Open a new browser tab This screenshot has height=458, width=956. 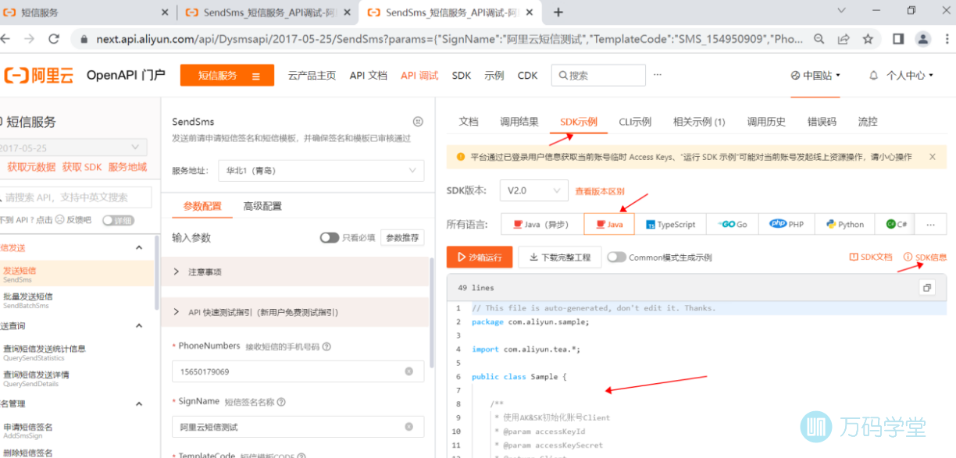(x=558, y=12)
